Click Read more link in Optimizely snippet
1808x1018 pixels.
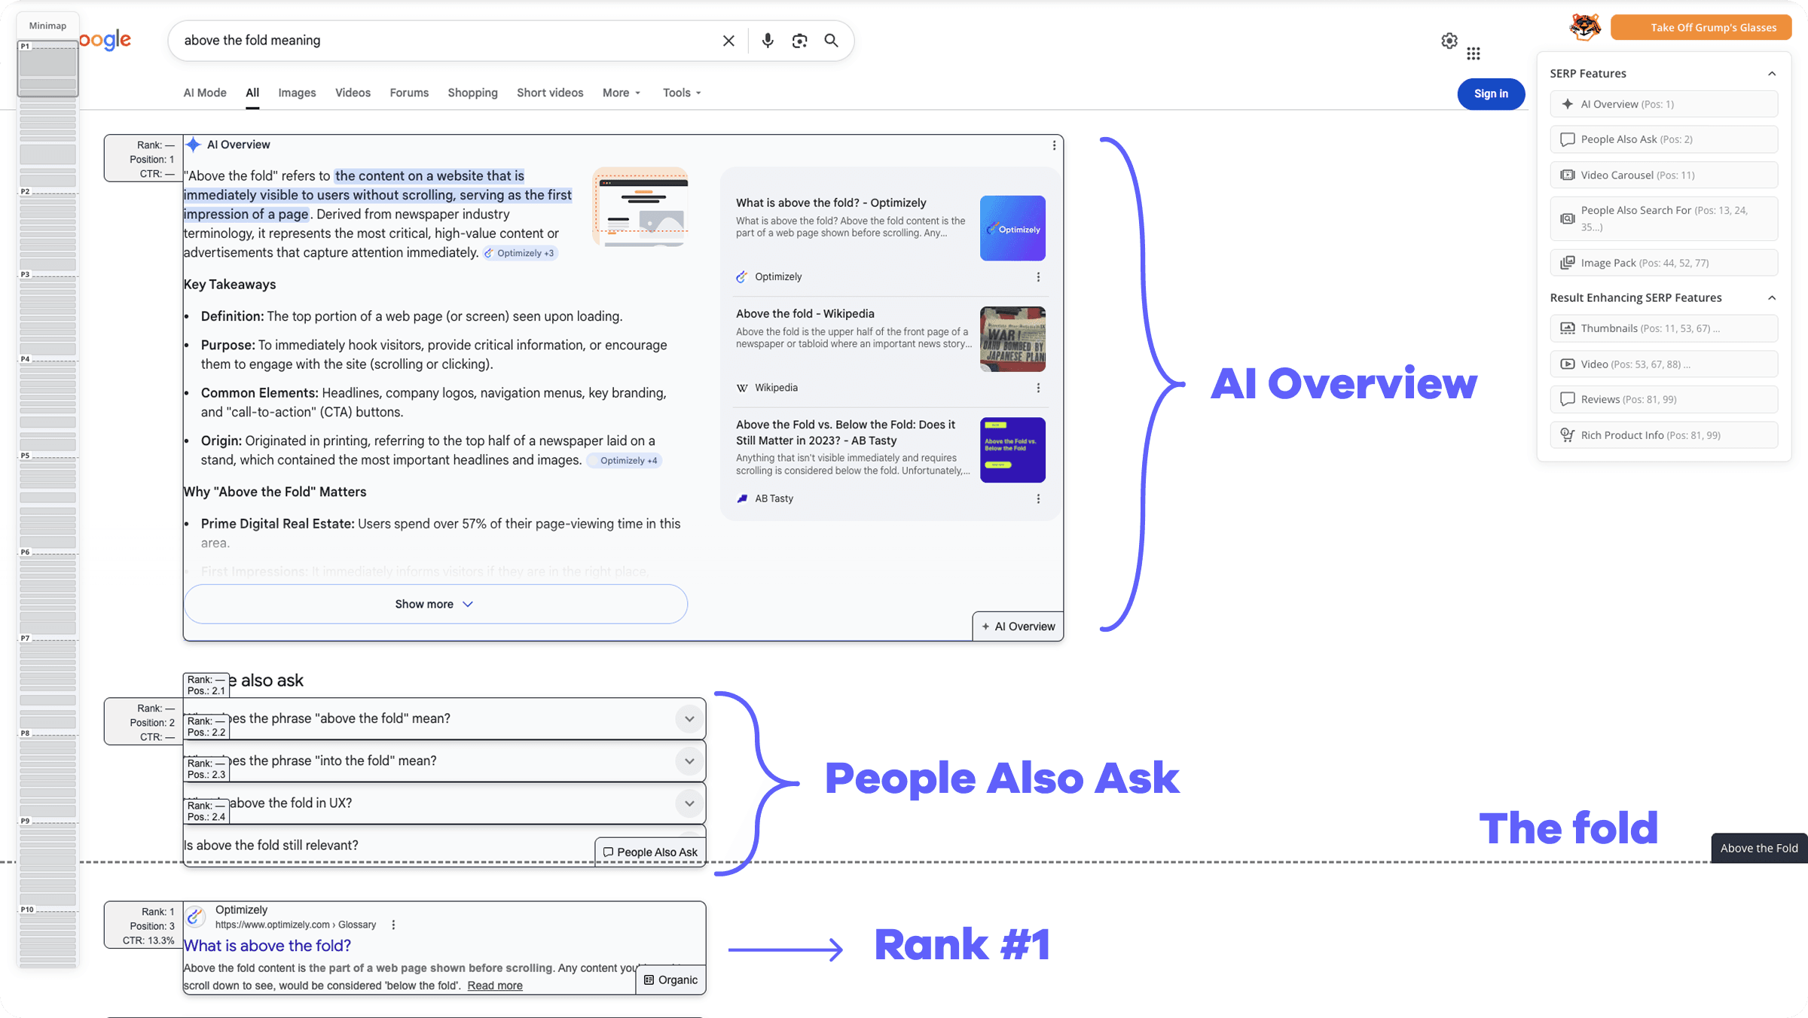tap(495, 986)
